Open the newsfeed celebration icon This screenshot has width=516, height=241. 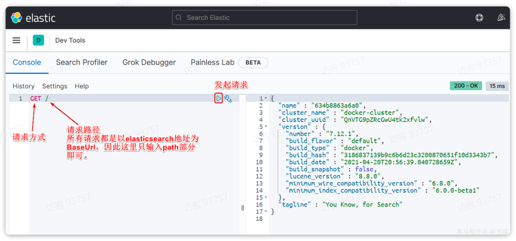(x=501, y=18)
